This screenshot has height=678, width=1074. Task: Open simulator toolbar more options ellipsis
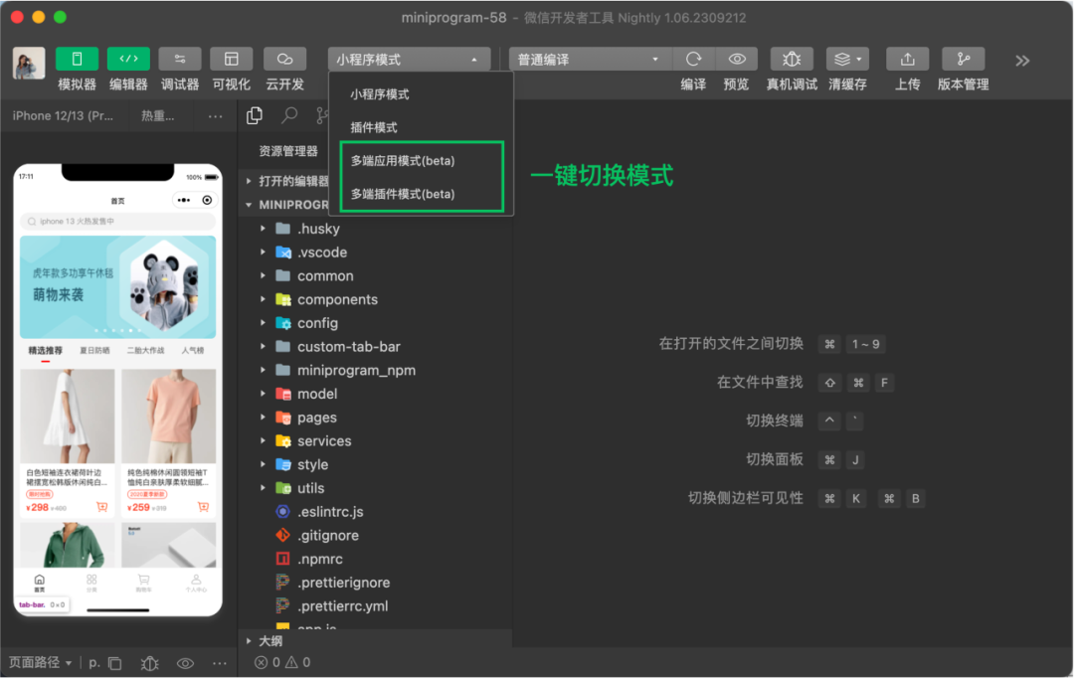tap(215, 116)
